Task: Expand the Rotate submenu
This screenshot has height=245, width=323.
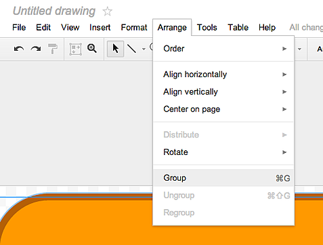Action: tap(223, 152)
